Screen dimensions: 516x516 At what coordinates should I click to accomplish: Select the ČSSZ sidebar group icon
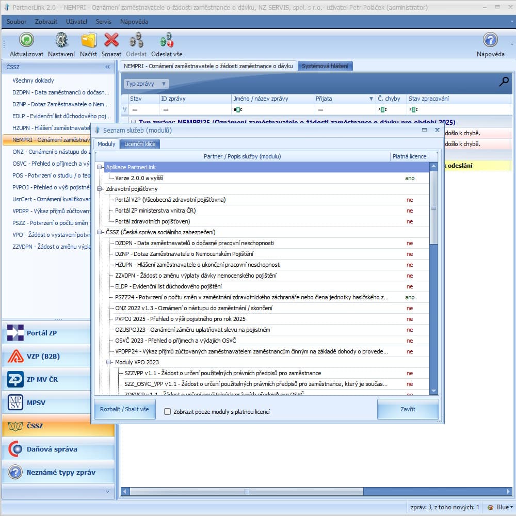pos(15,426)
